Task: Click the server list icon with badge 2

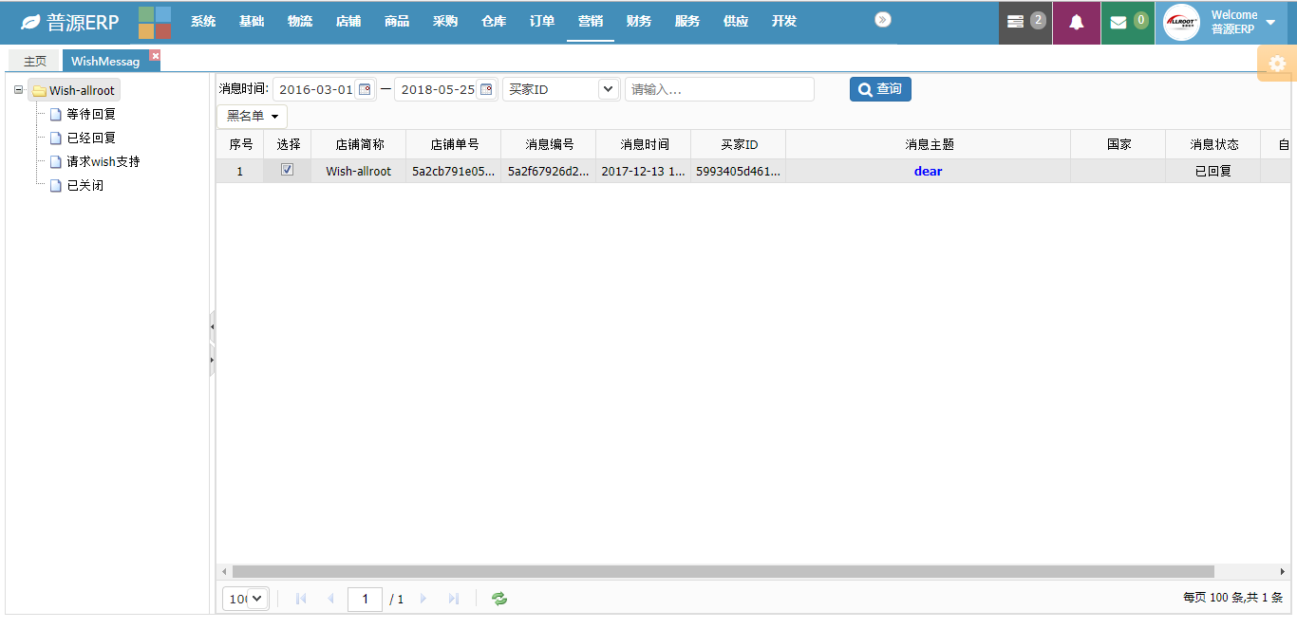Action: [1016, 22]
